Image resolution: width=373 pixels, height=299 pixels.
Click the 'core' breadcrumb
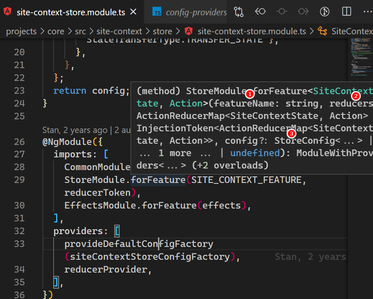click(56, 31)
